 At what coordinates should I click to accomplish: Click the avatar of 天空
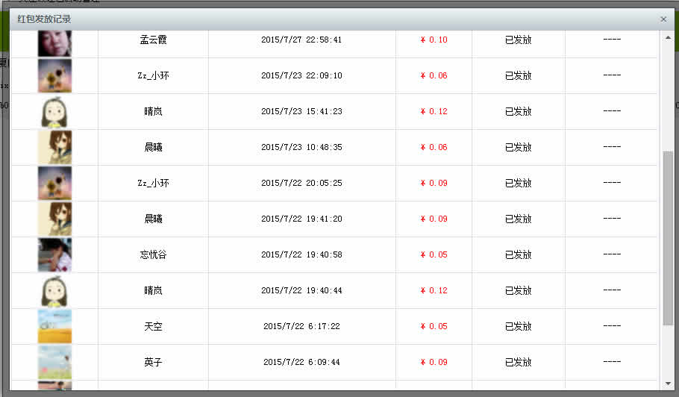(x=54, y=326)
